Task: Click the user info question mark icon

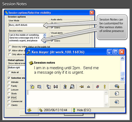Action: [x=65, y=87]
